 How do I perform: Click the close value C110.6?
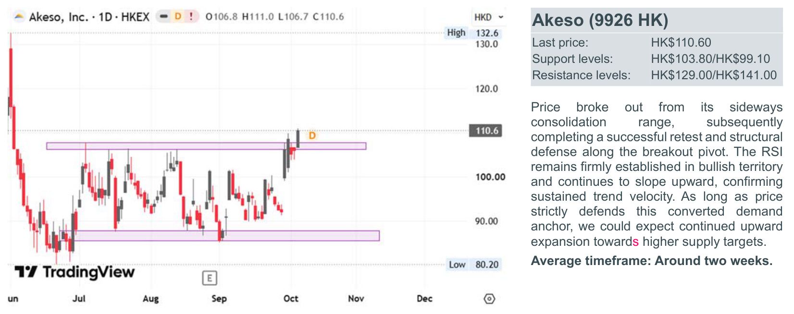point(328,17)
